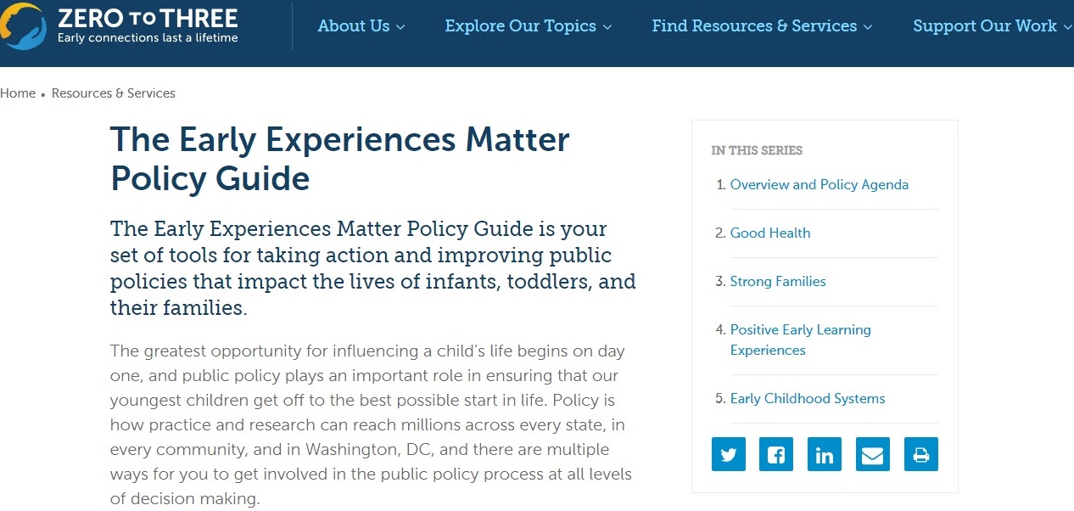Share the page on Facebook

[x=776, y=455]
